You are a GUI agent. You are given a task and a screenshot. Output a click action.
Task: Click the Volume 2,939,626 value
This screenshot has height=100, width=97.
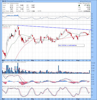87,11
